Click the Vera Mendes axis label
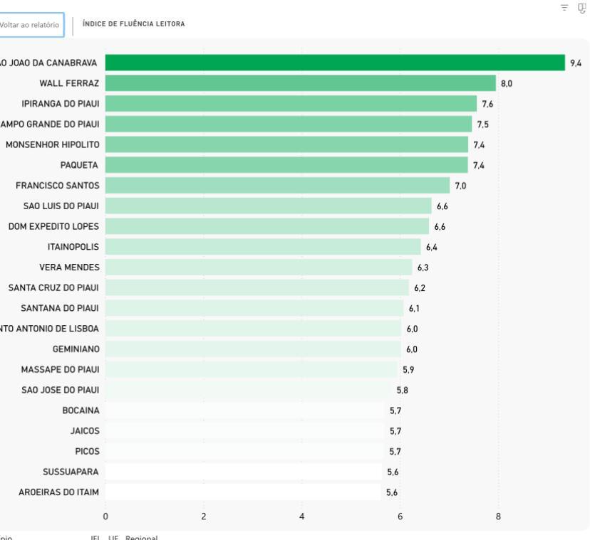This screenshot has height=540, width=590. tap(69, 268)
